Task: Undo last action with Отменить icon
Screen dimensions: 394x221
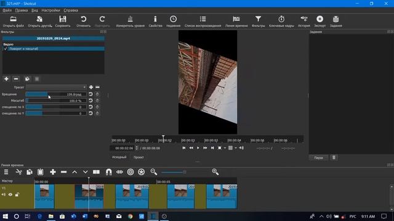Action: [84, 21]
